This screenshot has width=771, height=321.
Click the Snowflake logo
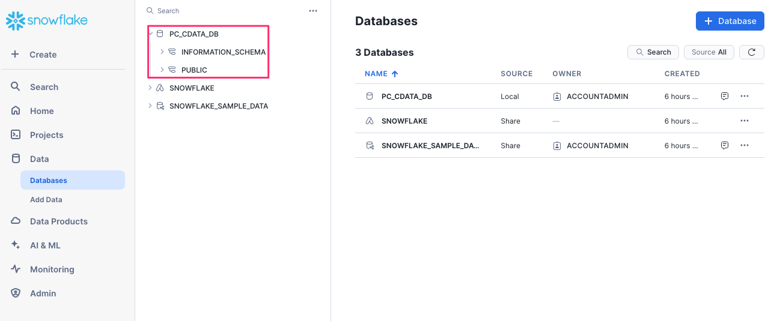(x=47, y=20)
